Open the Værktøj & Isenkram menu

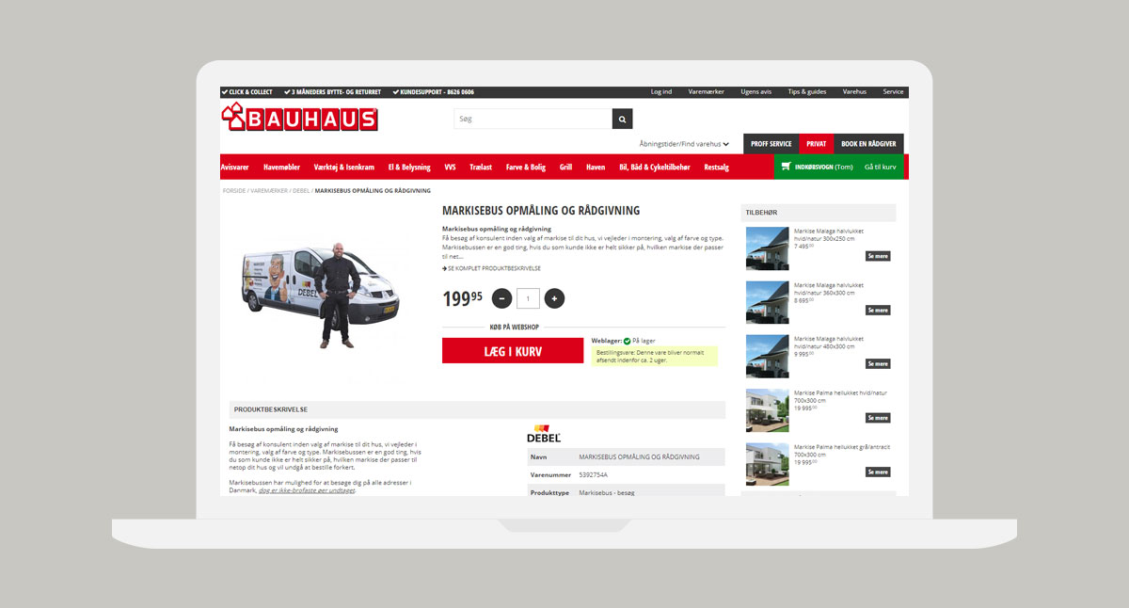tap(344, 167)
